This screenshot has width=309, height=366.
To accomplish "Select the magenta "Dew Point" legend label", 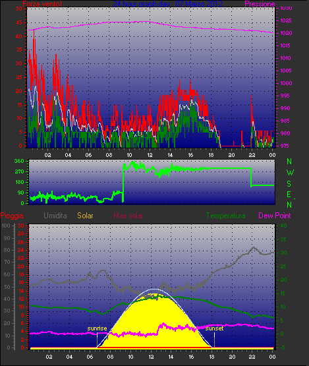I will [275, 216].
